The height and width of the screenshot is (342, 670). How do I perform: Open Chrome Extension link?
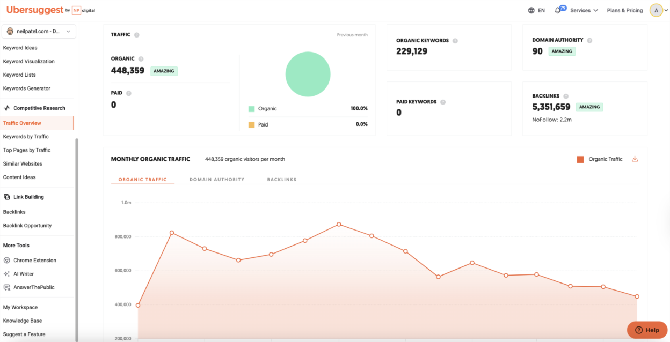coord(35,261)
